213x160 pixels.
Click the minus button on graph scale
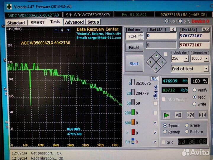coord(56,30)
